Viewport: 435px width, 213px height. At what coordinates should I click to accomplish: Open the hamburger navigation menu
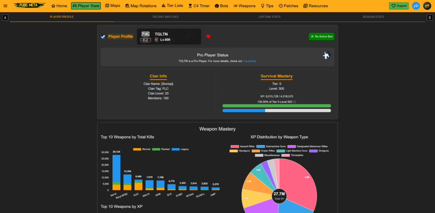(x=5, y=6)
